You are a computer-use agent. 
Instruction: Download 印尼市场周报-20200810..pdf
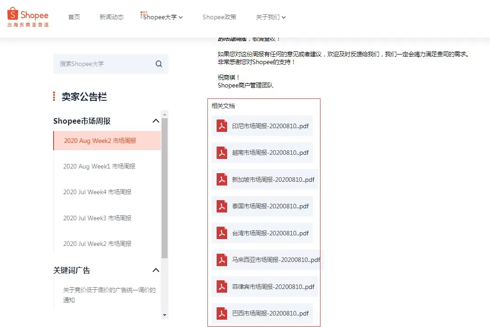262,126
